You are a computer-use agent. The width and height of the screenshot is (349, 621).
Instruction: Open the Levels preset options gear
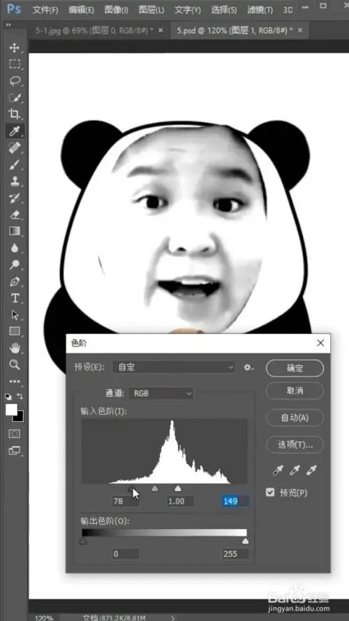[x=248, y=367]
